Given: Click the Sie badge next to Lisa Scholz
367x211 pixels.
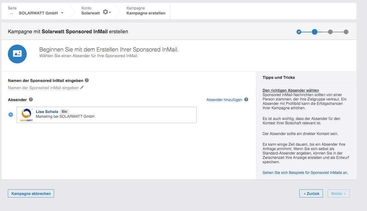Looking at the screenshot, I should 64,112.
